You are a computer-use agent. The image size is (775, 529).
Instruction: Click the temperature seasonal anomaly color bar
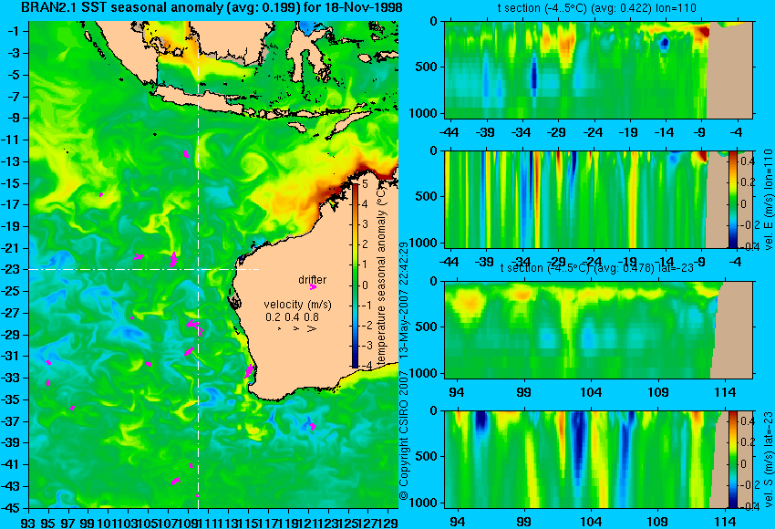pyautogui.click(x=355, y=275)
